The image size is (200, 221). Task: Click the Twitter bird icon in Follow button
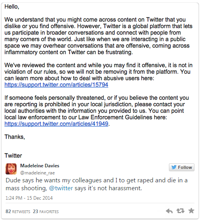tap(174, 167)
